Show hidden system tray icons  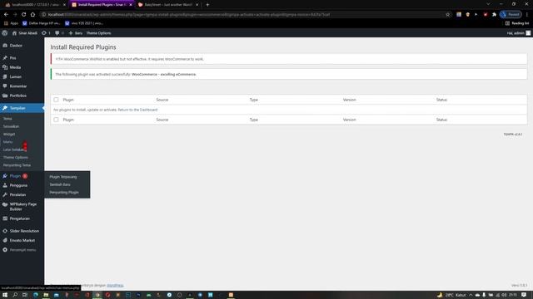471,295
